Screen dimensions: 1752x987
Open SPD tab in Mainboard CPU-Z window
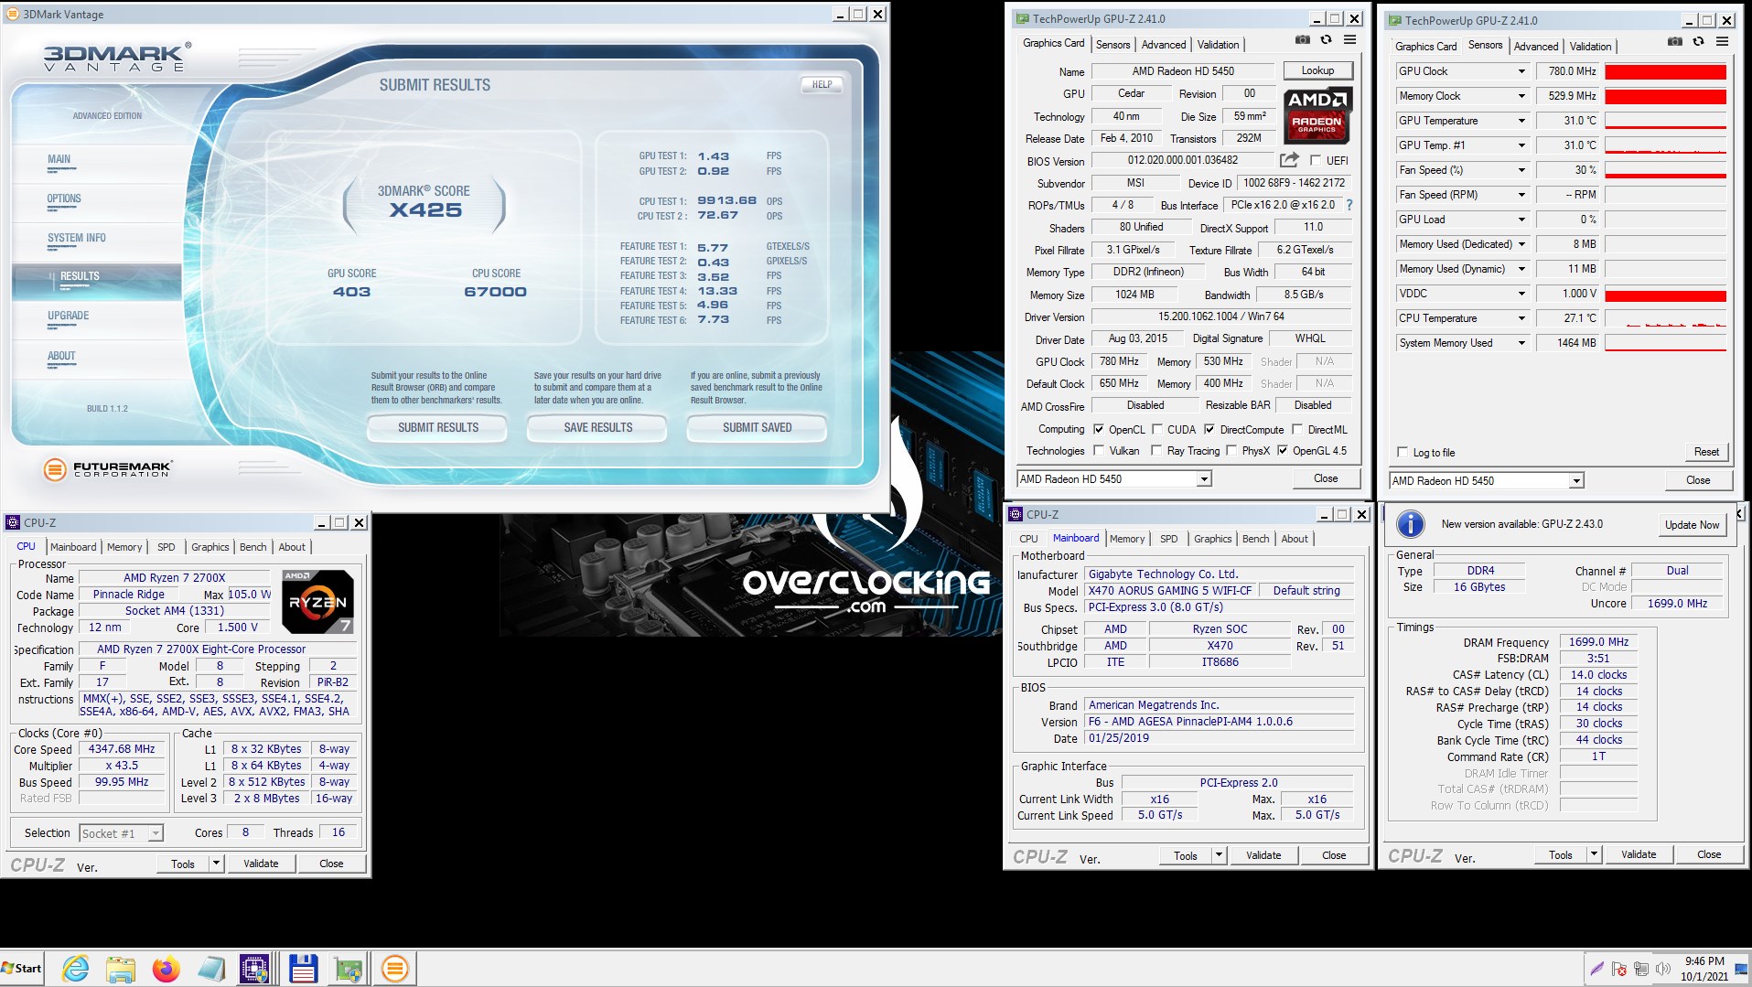(x=1168, y=539)
